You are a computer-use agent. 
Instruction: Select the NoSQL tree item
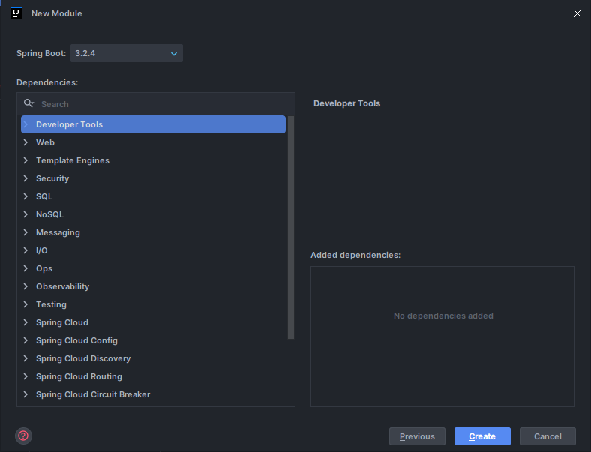[x=49, y=214]
